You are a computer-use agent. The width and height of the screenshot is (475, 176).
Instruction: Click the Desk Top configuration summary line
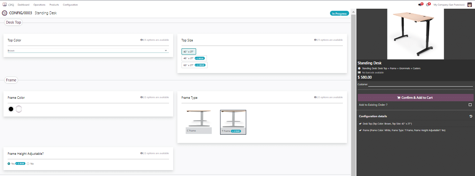pos(387,123)
